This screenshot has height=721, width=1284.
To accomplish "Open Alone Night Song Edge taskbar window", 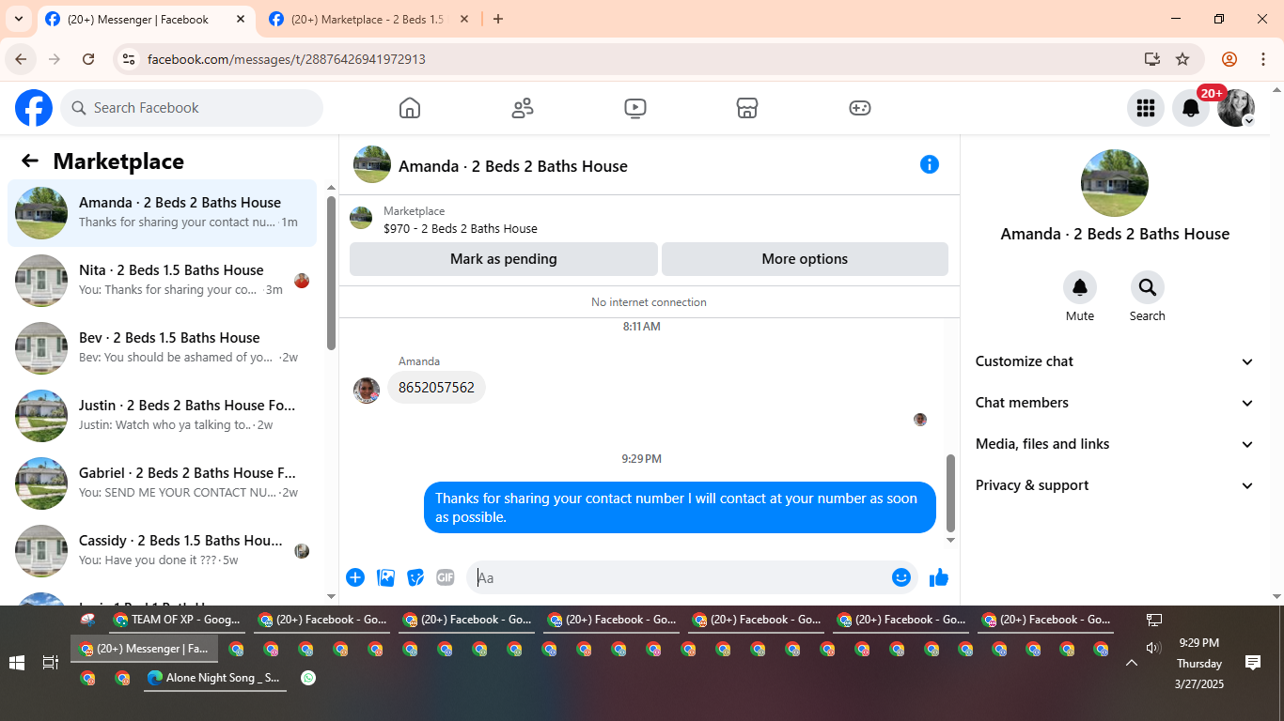I will [213, 678].
